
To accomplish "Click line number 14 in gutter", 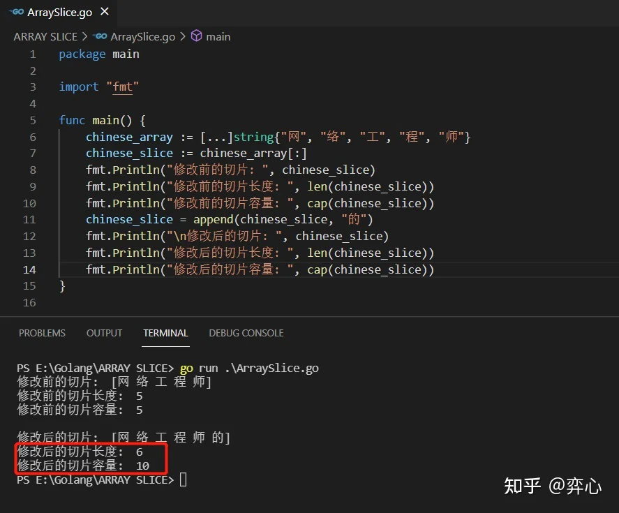I will click(x=29, y=269).
